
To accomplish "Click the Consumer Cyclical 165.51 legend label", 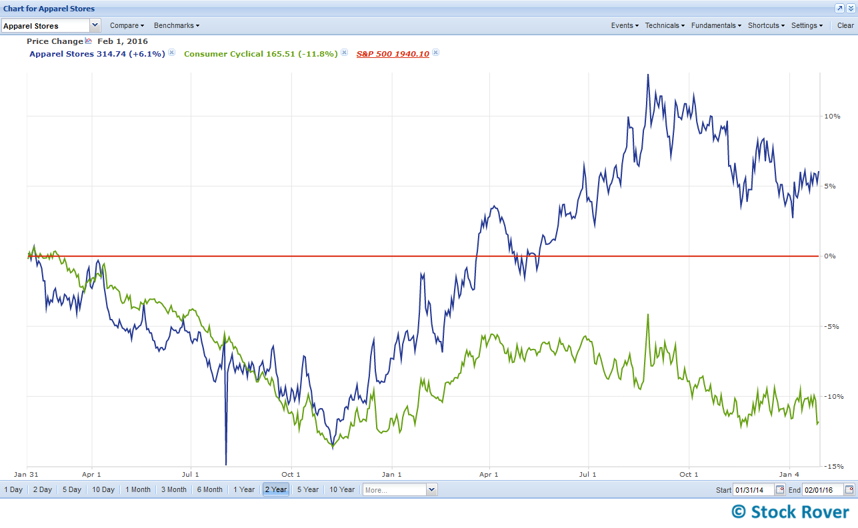I will tap(261, 54).
